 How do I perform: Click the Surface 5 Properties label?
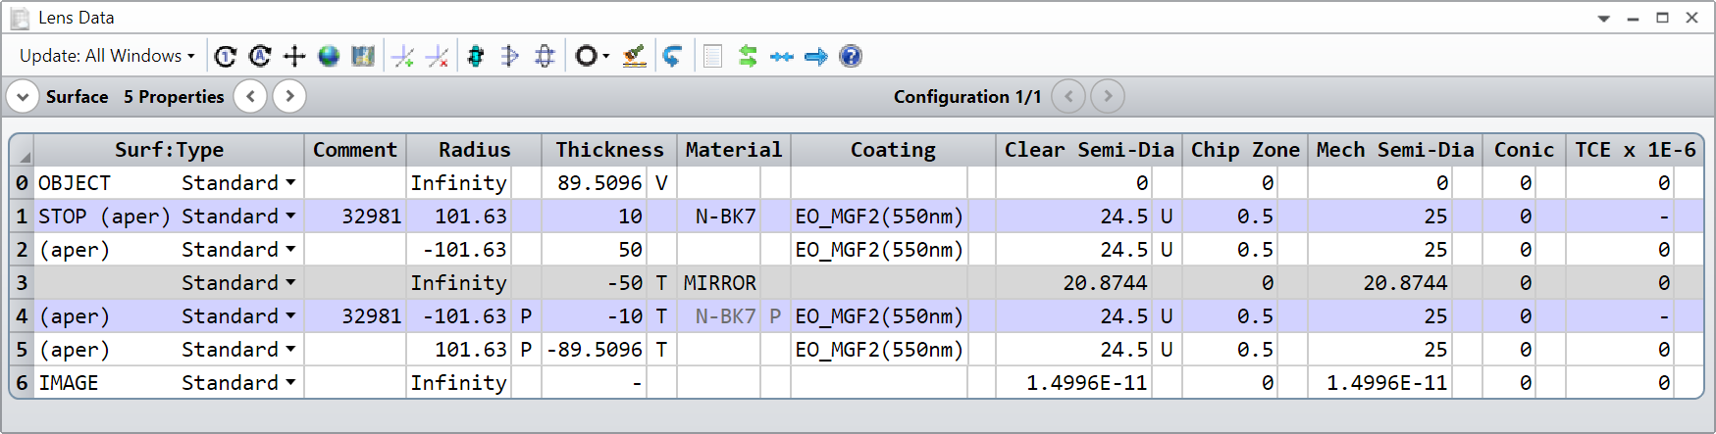click(134, 97)
